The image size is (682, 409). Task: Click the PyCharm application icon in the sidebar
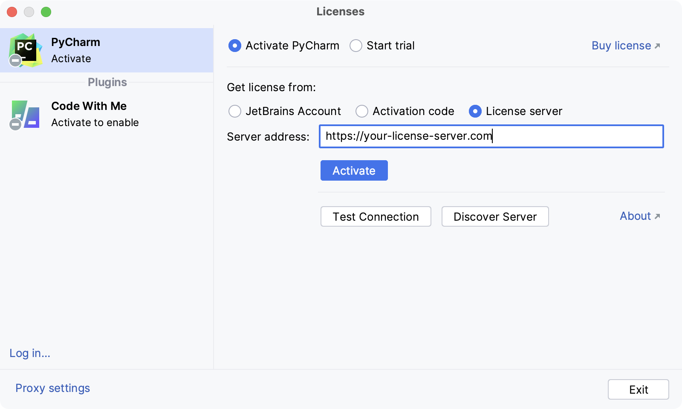point(26,49)
